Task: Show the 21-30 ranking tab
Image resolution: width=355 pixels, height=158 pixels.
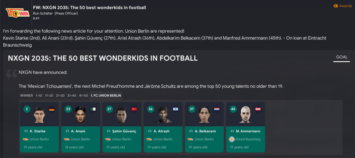Action: [60, 95]
